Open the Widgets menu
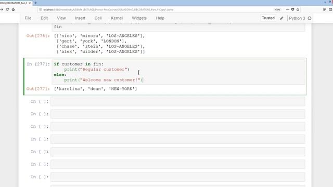The image size is (333, 187). pos(139,18)
